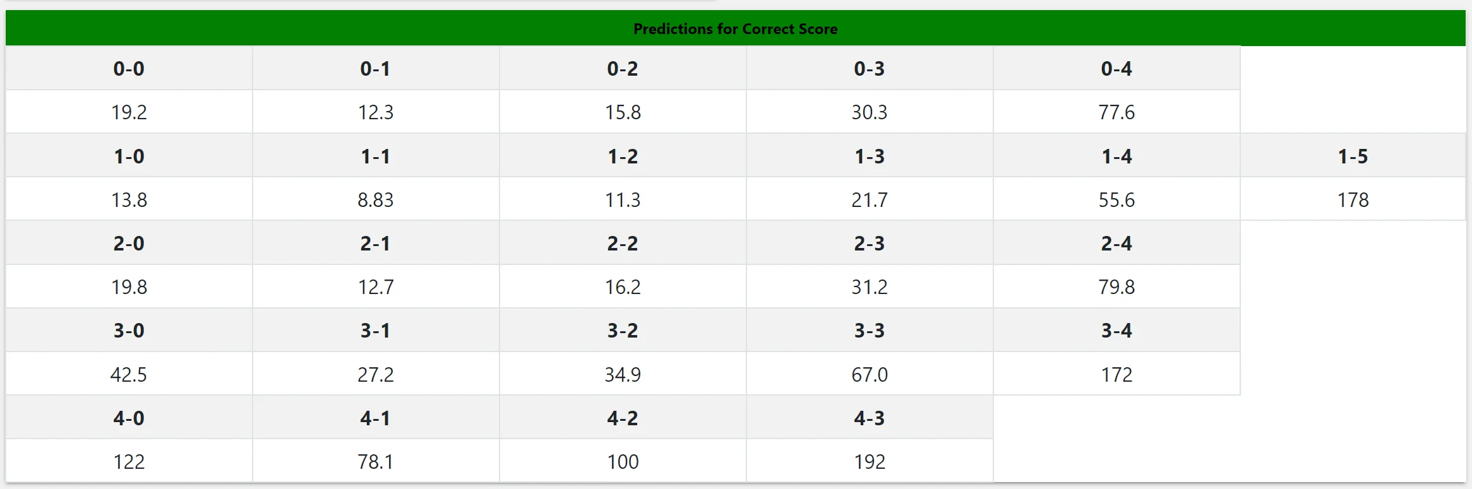
Task: Select the 0-1 score header cell
Action: (376, 69)
